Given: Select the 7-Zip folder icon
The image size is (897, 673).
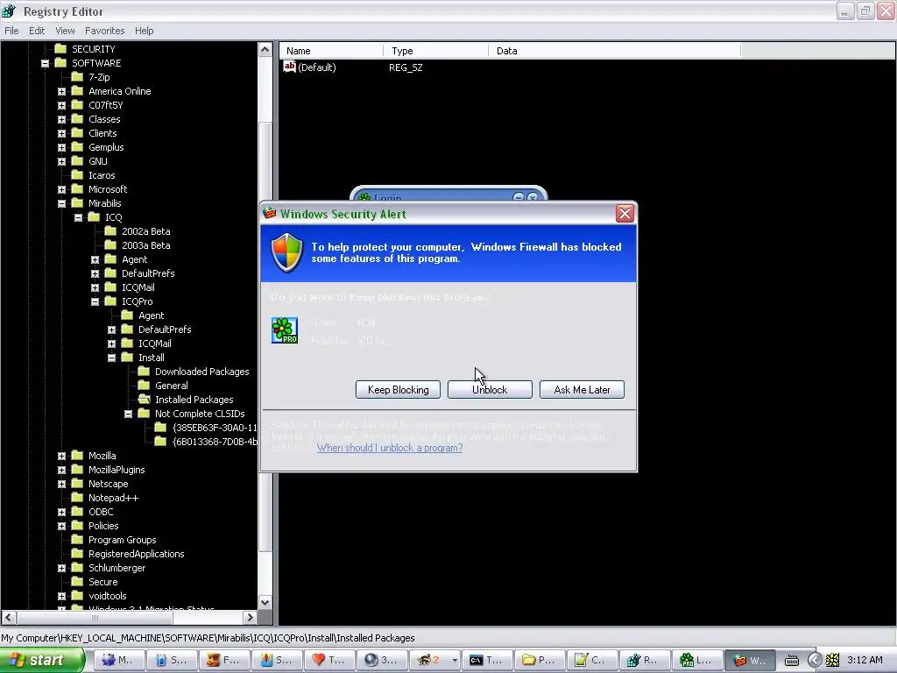Looking at the screenshot, I should tap(77, 77).
